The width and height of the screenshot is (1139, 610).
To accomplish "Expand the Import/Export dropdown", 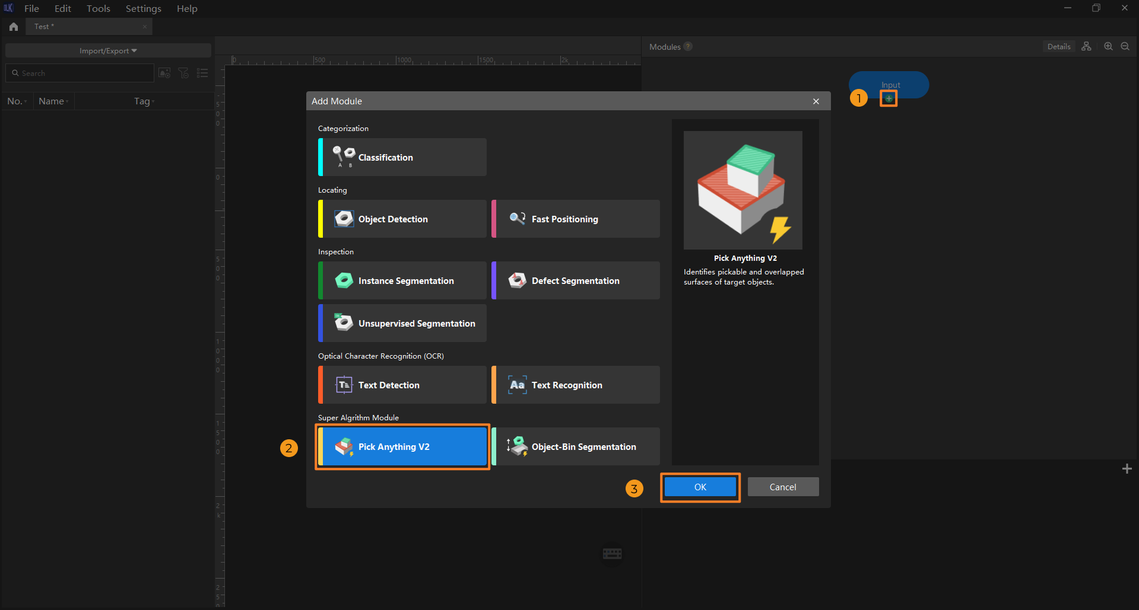I will tap(108, 50).
